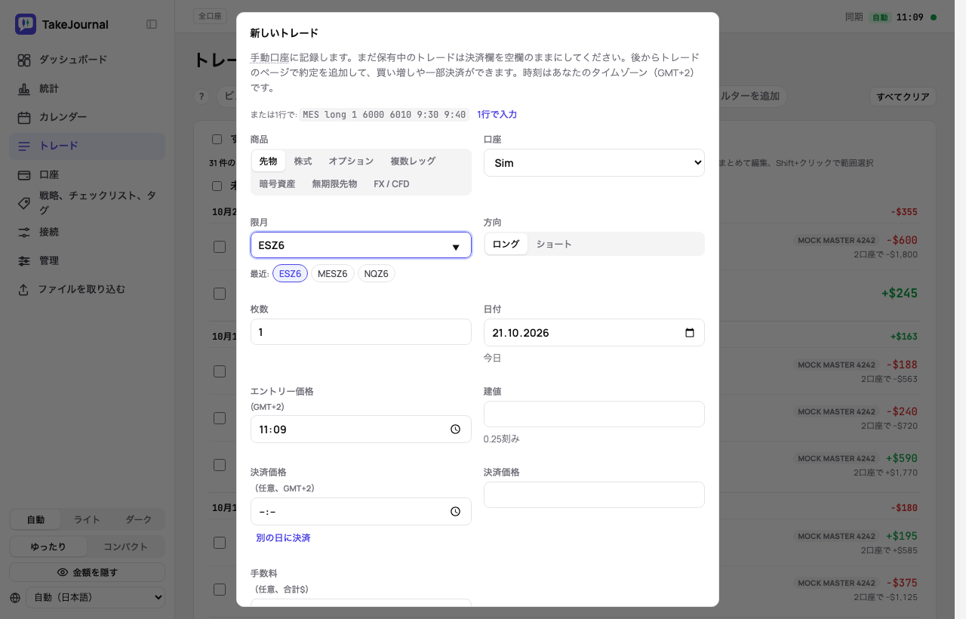The height and width of the screenshot is (619, 966).
Task: Choose recent contract MESZ6 chip
Action: [x=333, y=273]
